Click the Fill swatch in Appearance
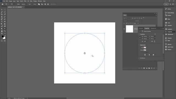Image resolution: width=176 pixels, height=99 pixels. pos(145,48)
